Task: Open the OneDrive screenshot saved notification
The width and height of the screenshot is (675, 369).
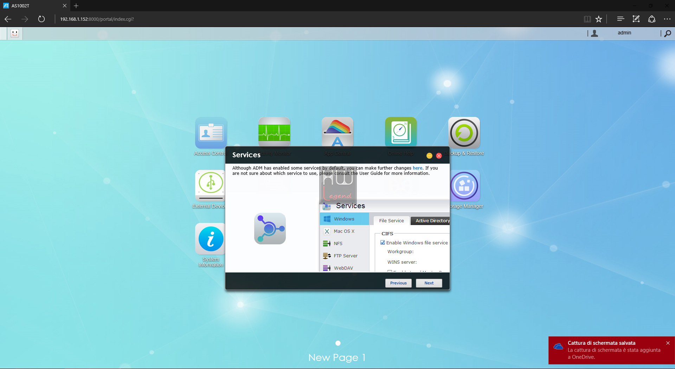Action: point(611,350)
